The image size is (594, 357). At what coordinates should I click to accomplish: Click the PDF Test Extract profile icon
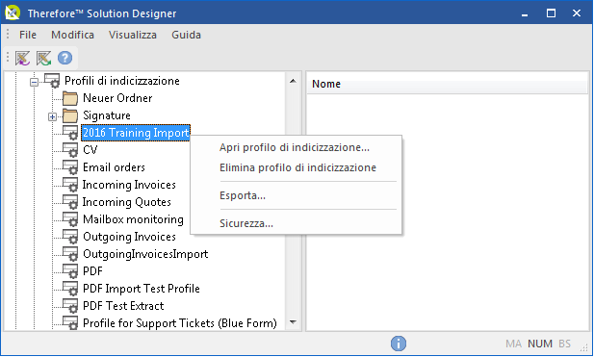pyautogui.click(x=70, y=306)
